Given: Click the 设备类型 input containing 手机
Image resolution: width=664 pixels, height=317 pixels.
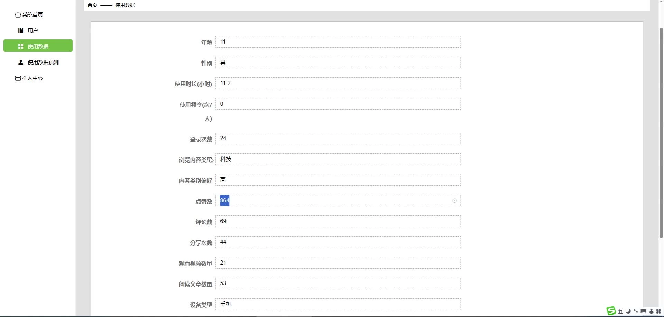Looking at the screenshot, I should pyautogui.click(x=338, y=304).
